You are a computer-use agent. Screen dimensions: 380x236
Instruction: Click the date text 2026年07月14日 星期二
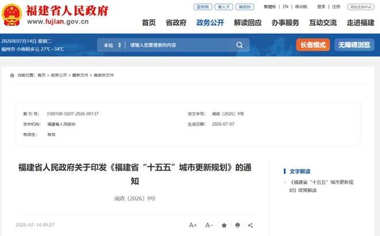click(x=27, y=41)
